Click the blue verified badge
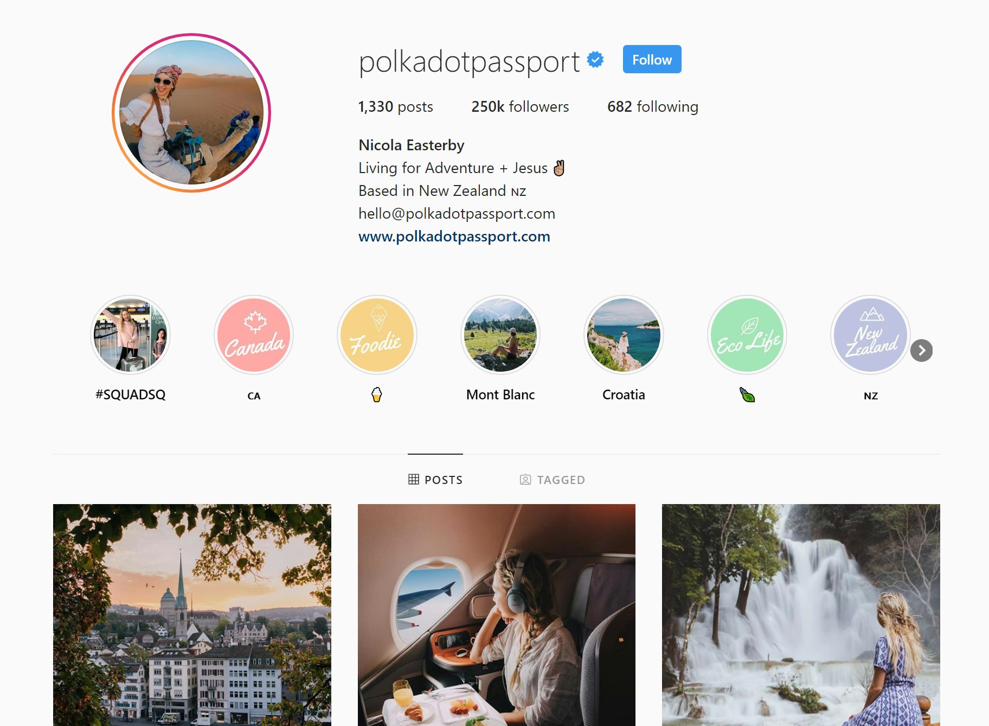This screenshot has width=989, height=726. click(595, 60)
